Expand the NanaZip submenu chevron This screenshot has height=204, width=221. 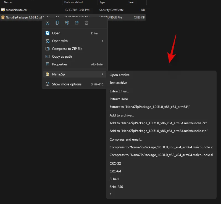coord(102,74)
